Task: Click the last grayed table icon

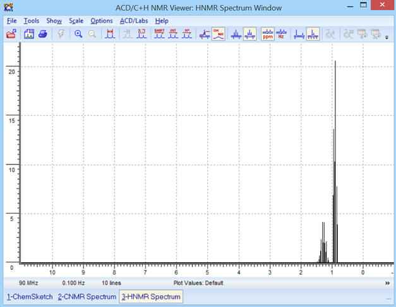Action: (x=376, y=34)
